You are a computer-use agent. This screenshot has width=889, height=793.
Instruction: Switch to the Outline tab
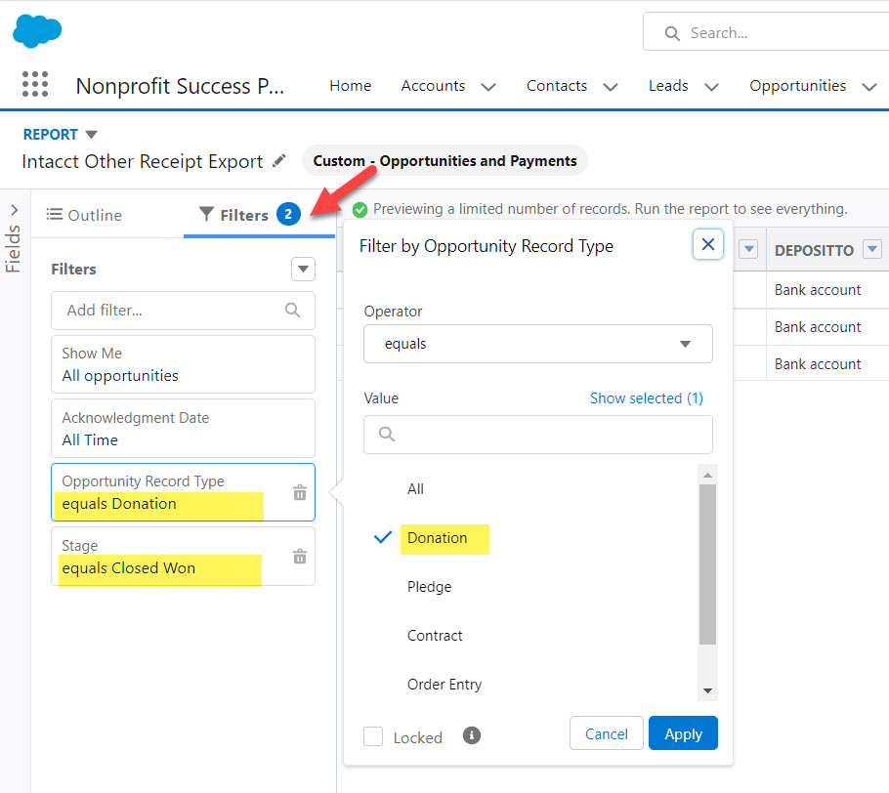(85, 215)
